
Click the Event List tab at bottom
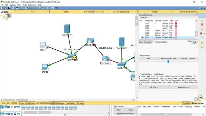tap(186, 103)
